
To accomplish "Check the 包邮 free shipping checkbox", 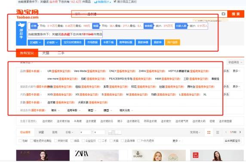I will point(20,141).
